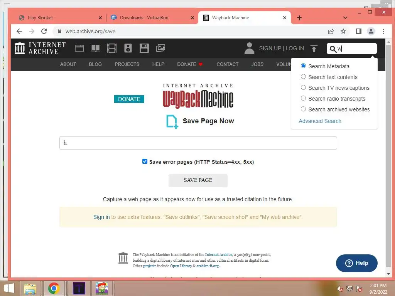Close the Play Blooket tab
Image resolution: width=395 pixels, height=296 pixels.
tap(100, 18)
